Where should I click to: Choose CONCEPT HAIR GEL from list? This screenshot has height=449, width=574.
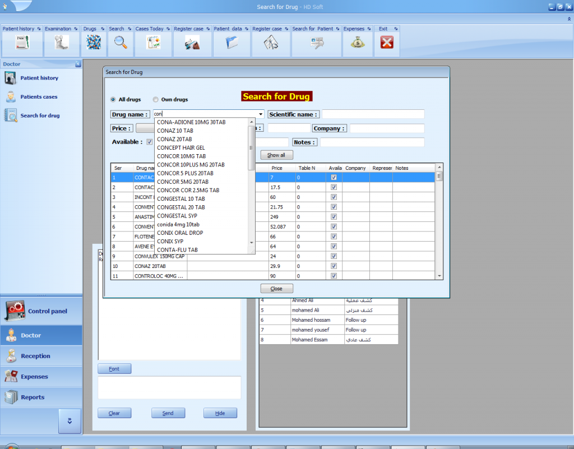click(x=181, y=148)
